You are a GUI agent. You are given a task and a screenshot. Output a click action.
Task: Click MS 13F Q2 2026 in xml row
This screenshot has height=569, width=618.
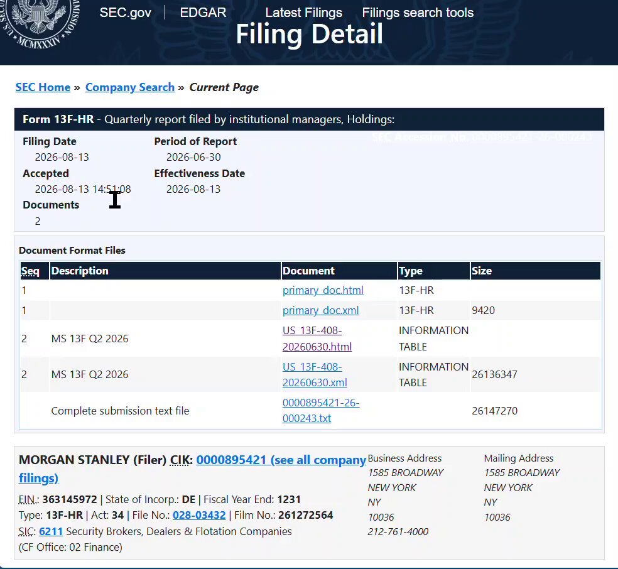point(90,374)
